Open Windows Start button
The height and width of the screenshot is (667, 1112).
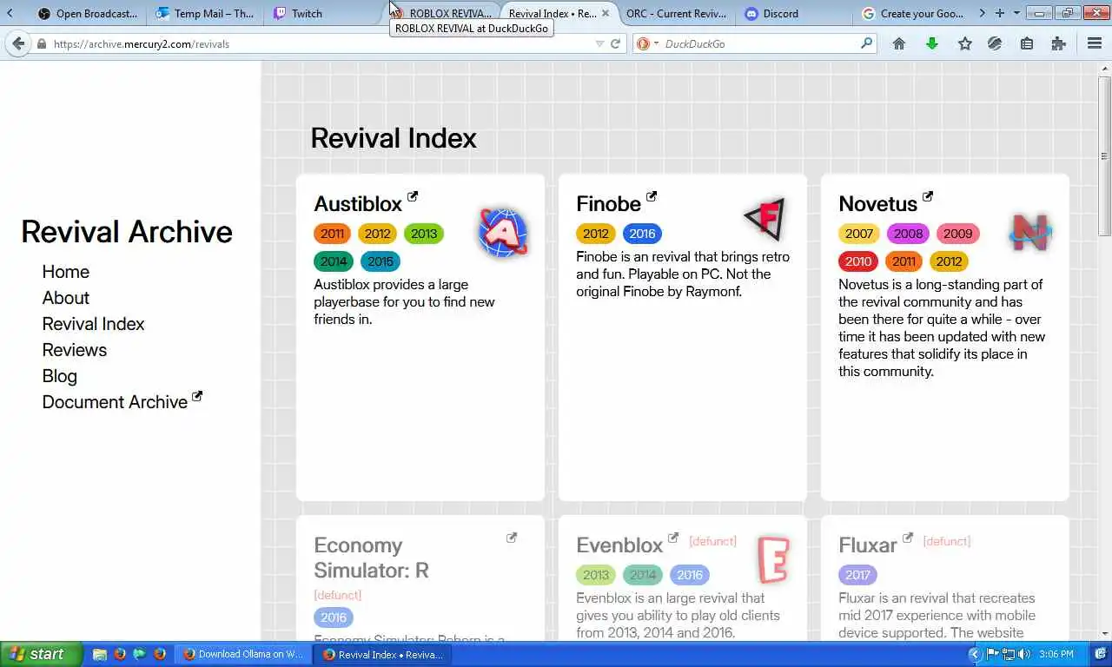pos(41,654)
